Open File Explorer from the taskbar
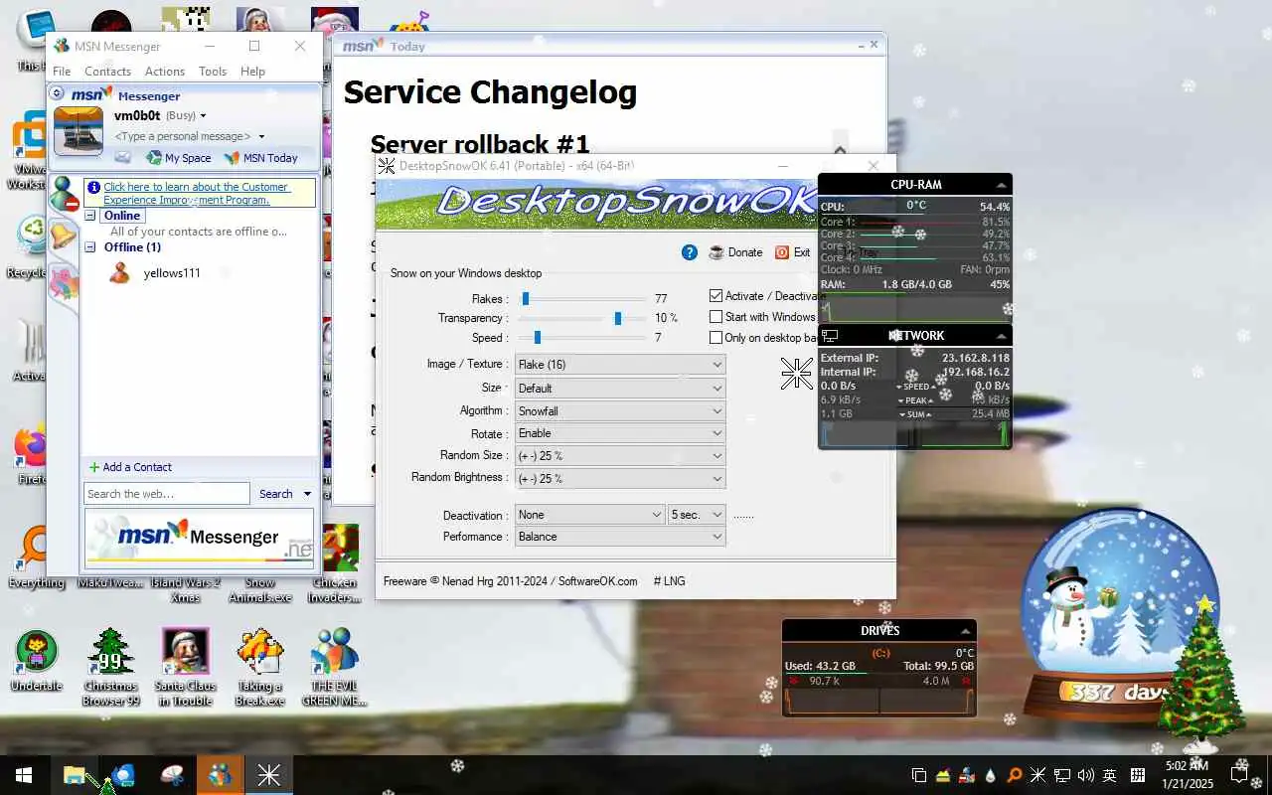The image size is (1272, 795). pos(75,775)
